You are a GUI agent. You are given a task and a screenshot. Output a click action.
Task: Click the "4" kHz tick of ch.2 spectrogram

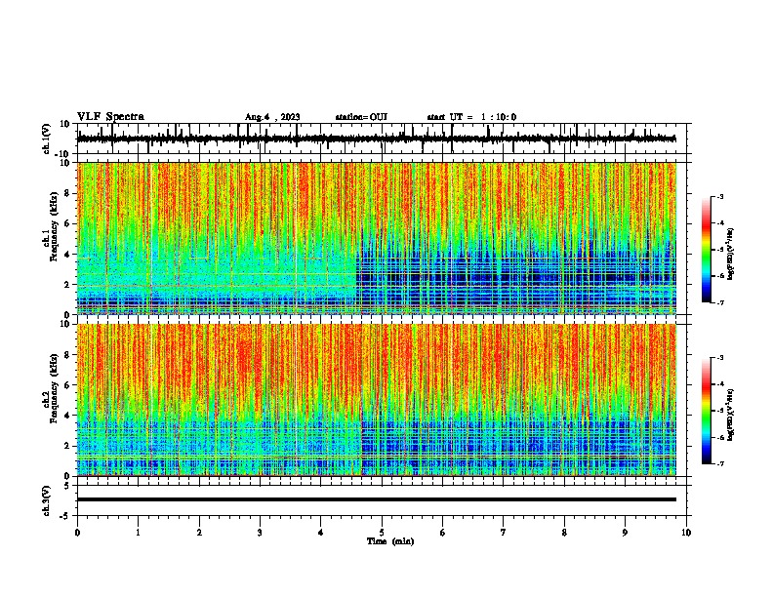click(67, 416)
